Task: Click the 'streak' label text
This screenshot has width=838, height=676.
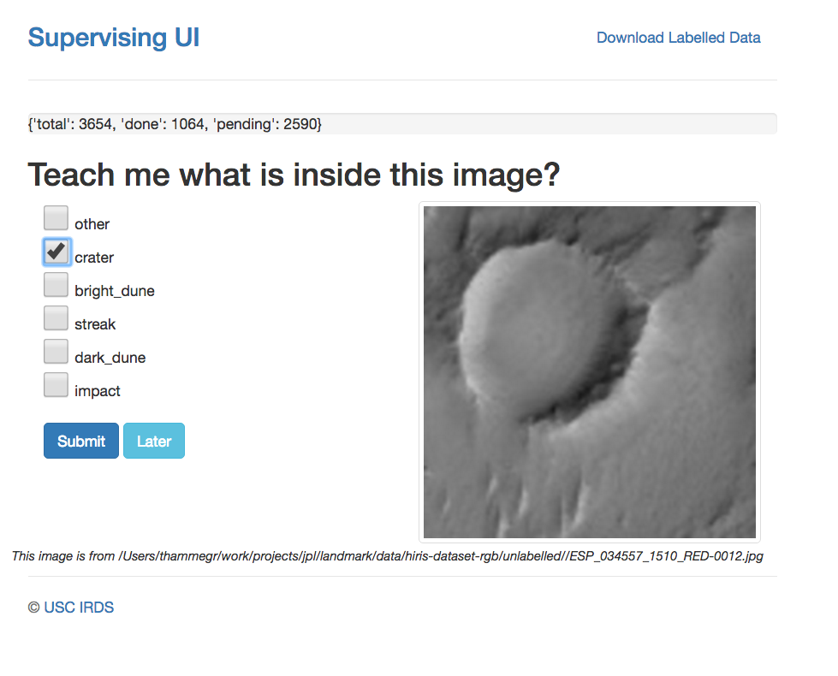Action: click(x=95, y=324)
